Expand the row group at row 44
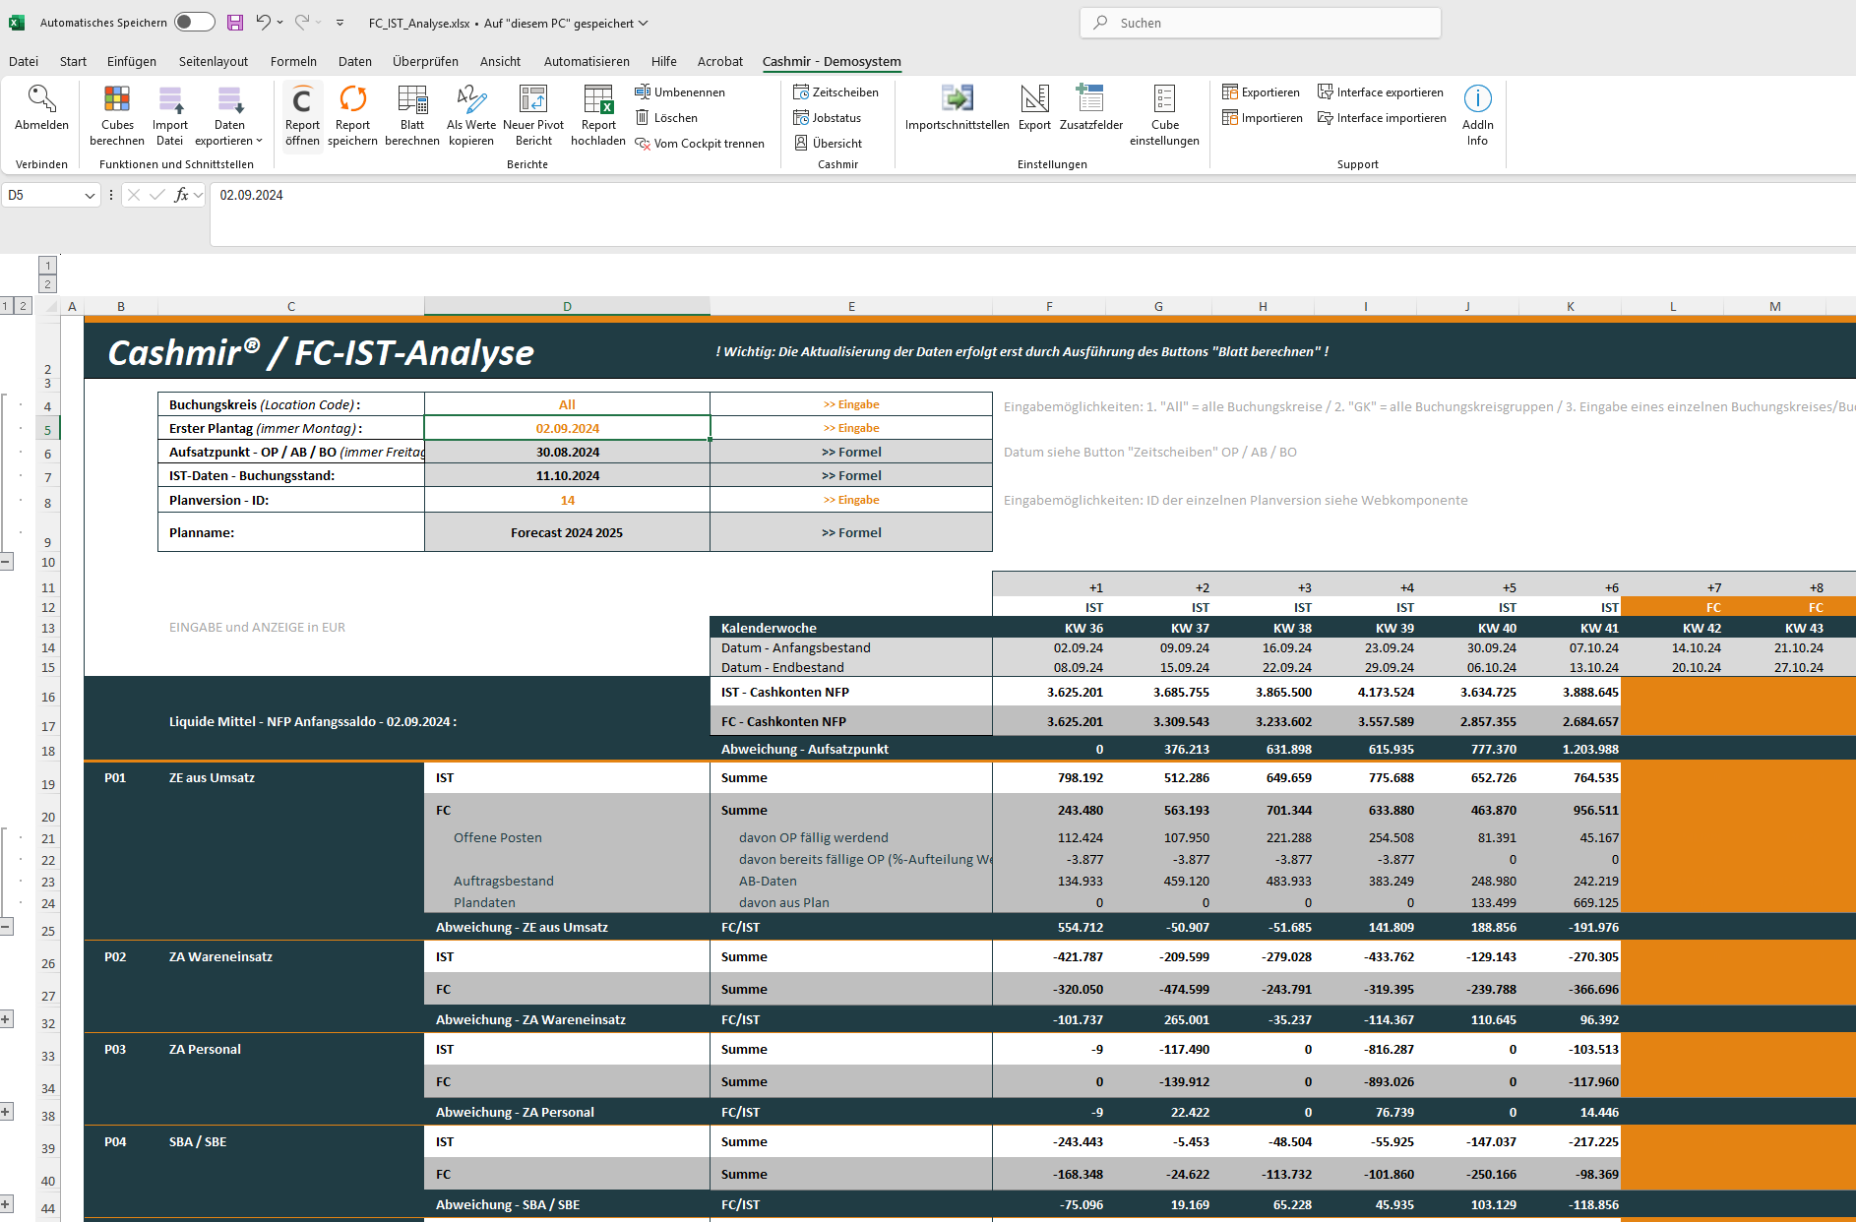 pyautogui.click(x=6, y=1204)
